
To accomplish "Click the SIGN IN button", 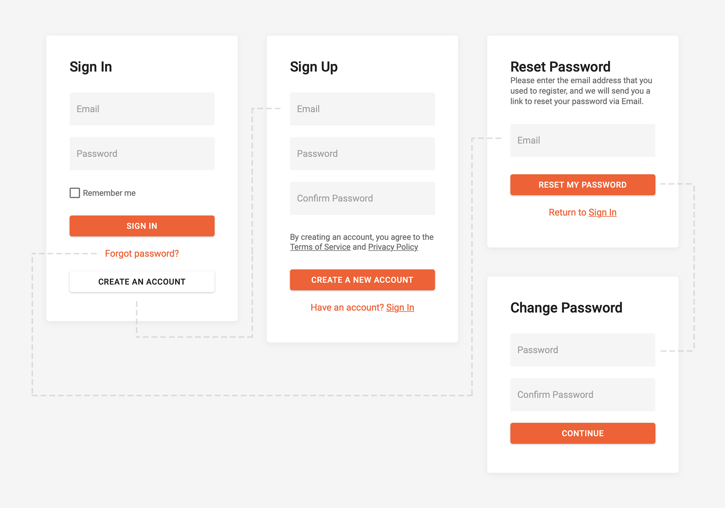I will [142, 226].
